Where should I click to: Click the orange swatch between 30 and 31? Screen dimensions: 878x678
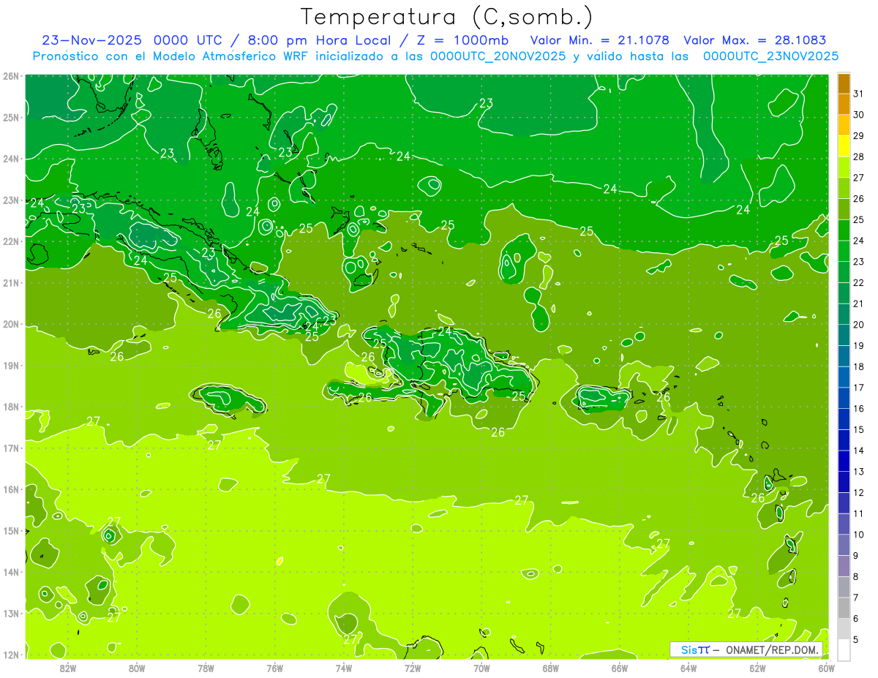(x=844, y=104)
